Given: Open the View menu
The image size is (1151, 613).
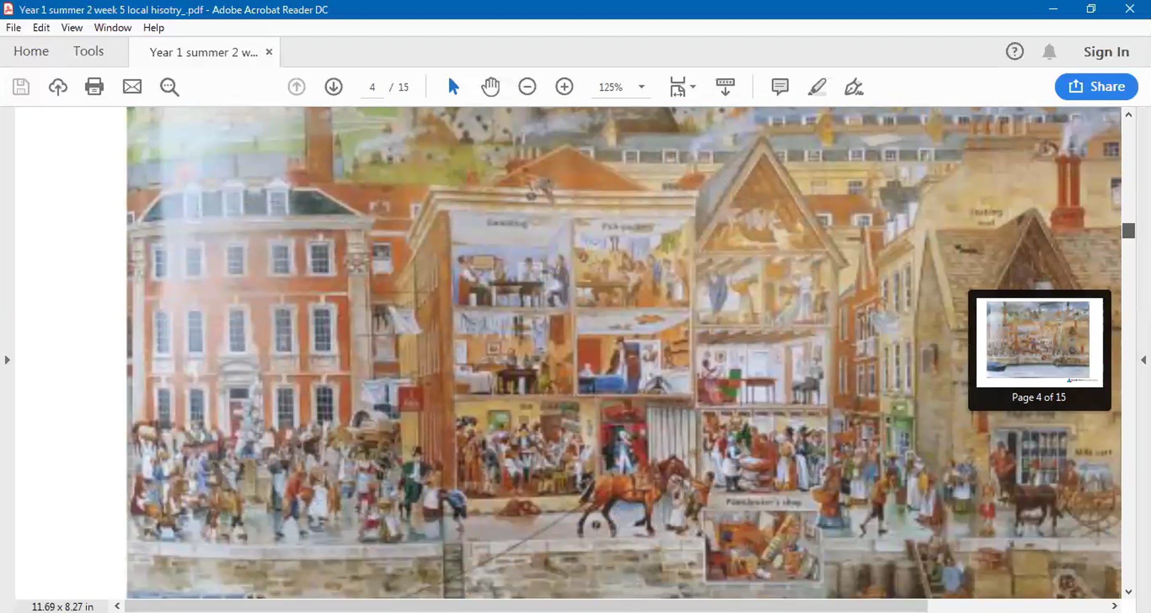Looking at the screenshot, I should pos(71,27).
